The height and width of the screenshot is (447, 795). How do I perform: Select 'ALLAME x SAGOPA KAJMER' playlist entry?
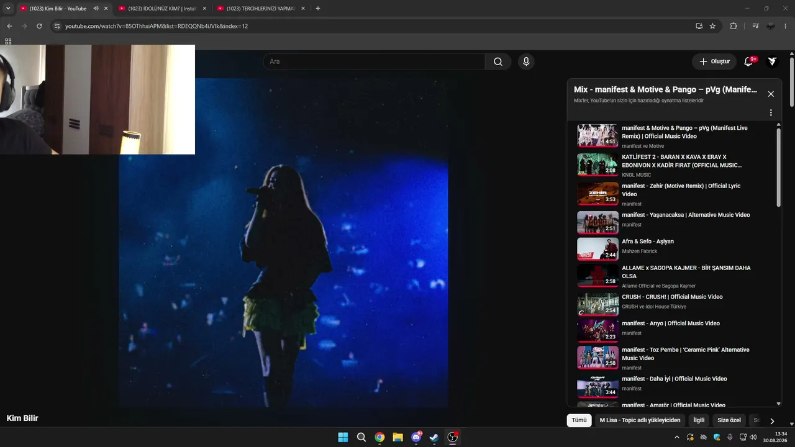[x=675, y=276]
